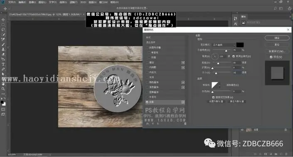Image resolution: width=293 pixels, height=157 pixels.
Task: Click plus icon beside 颜色叠加 (Color Overlay)
Action: (183, 82)
